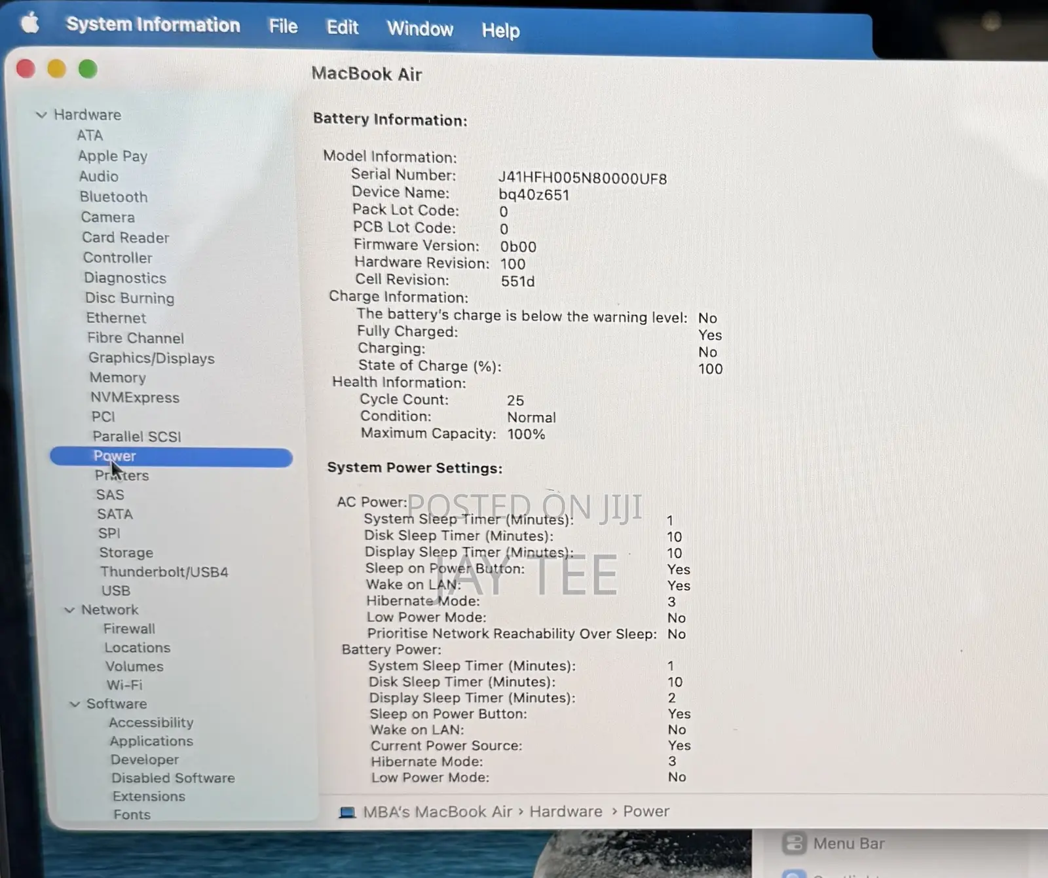Select Ethernet in the sidebar

[116, 318]
